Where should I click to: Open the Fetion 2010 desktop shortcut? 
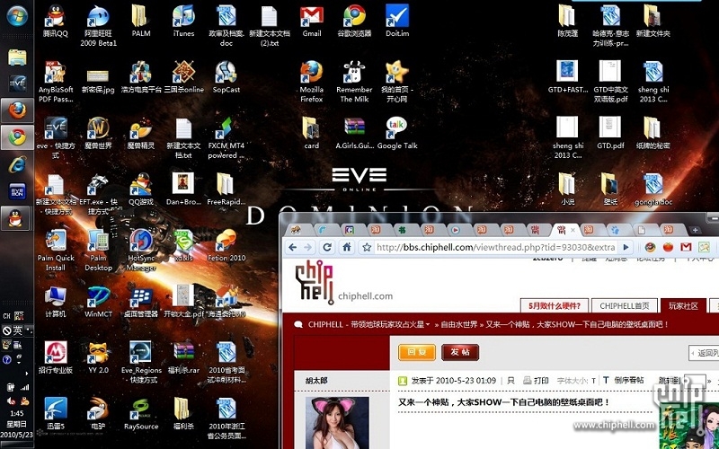(x=226, y=245)
